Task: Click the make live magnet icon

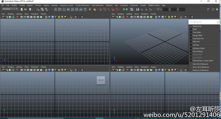Action: (x=117, y=9)
